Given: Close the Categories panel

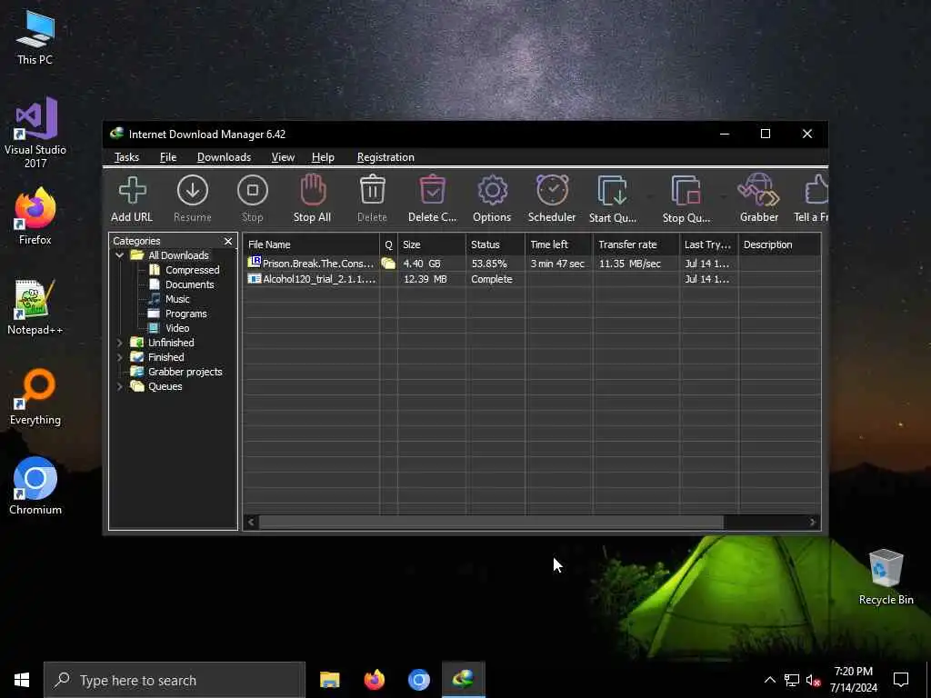Looking at the screenshot, I should point(228,241).
